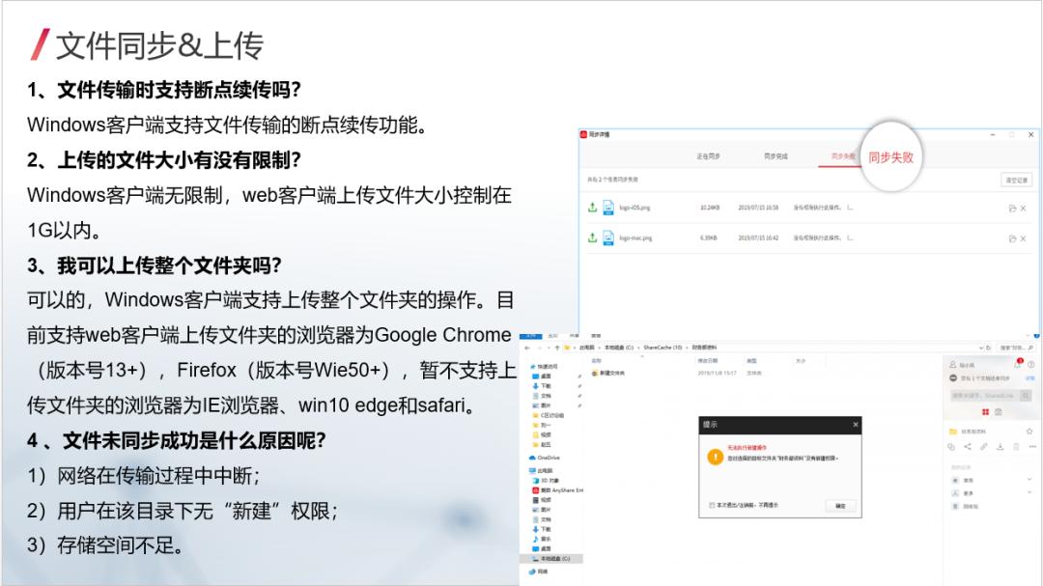Click the 修改日期 column header
The image size is (1043, 586).
click(x=707, y=360)
